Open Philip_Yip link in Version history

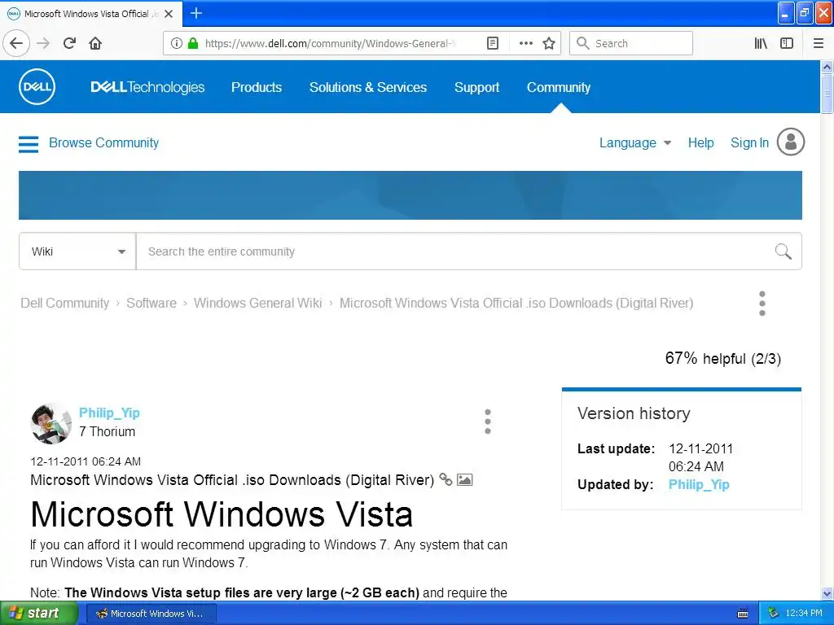698,485
